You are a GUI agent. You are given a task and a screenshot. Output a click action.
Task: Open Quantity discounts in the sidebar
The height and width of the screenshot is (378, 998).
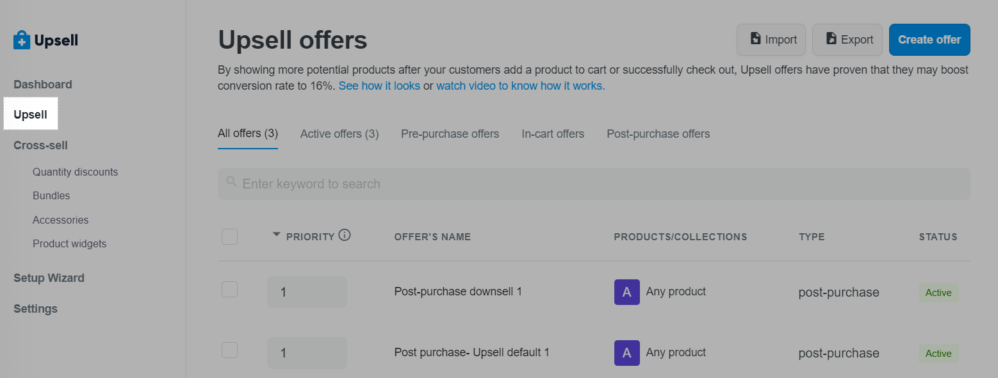(x=75, y=172)
